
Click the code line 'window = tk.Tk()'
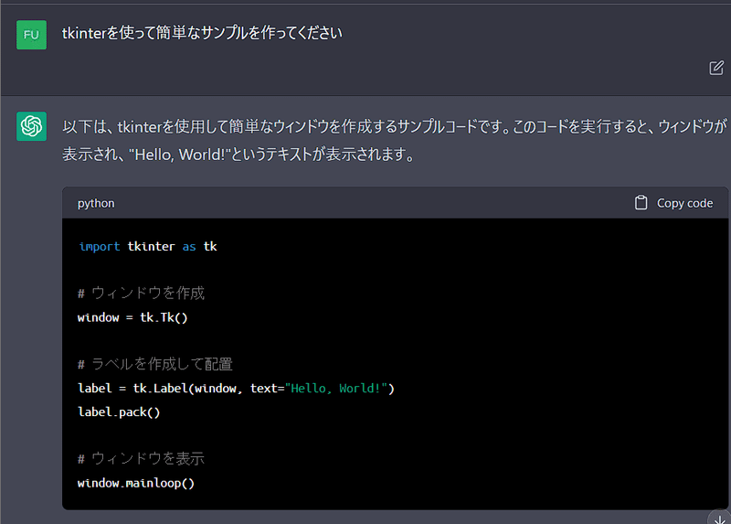click(132, 317)
